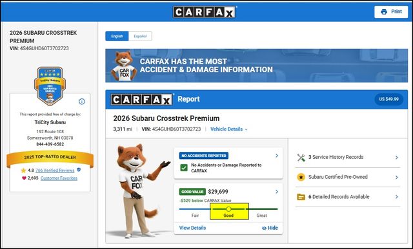Select the English language tab
Screen dimensions: 413x249
(x=117, y=36)
